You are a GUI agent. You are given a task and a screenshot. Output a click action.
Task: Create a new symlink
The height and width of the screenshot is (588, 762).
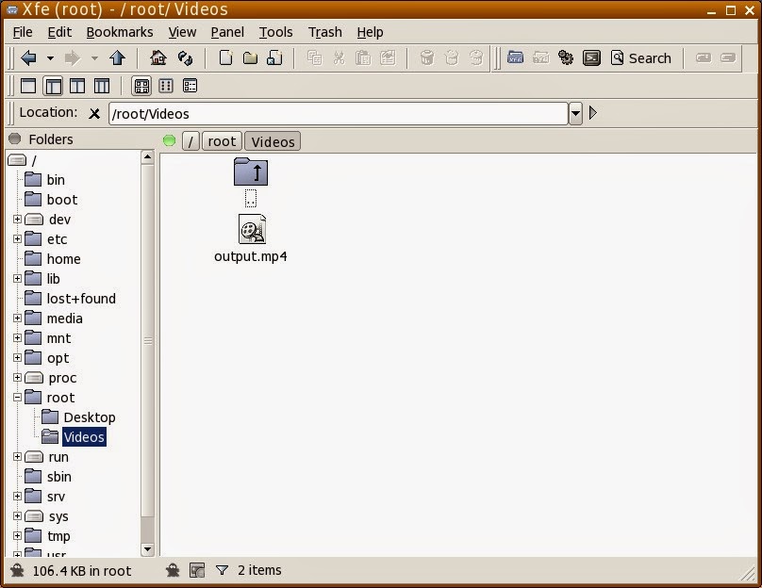pyautogui.click(x=274, y=58)
